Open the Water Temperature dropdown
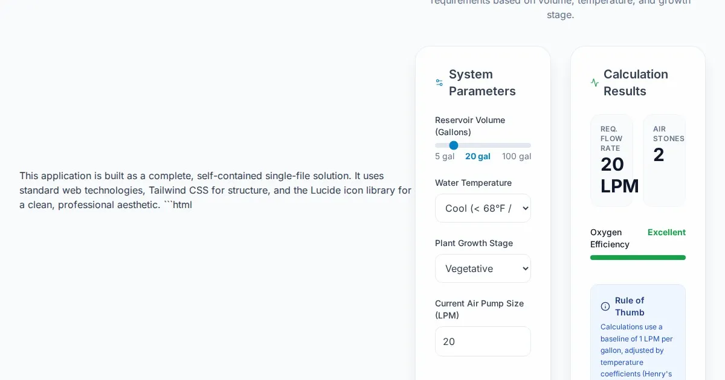Screen dimensions: 725x380 [483, 208]
